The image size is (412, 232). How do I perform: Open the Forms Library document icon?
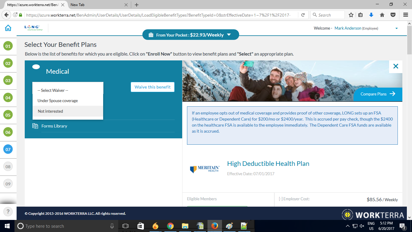click(35, 126)
